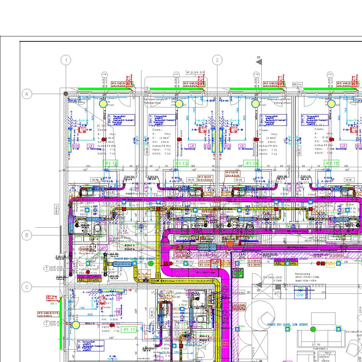Select red smoke detector in room F1.12

[104, 139]
